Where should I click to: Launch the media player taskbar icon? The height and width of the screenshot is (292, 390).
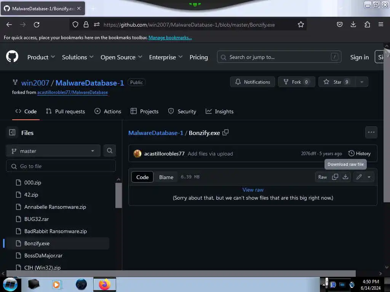pyautogui.click(x=56, y=284)
